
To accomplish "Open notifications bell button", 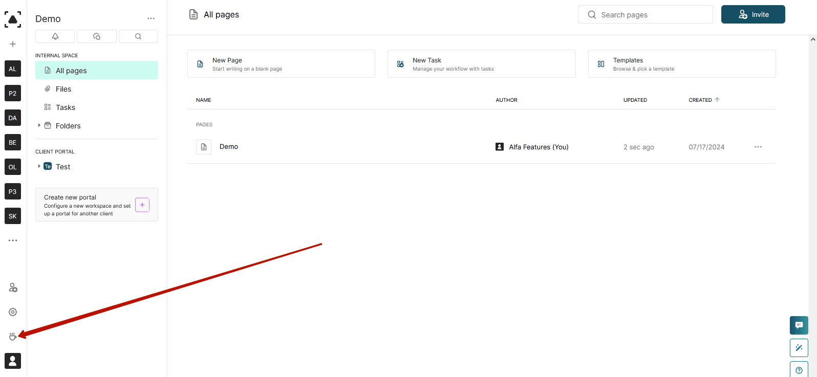I will [x=55, y=36].
